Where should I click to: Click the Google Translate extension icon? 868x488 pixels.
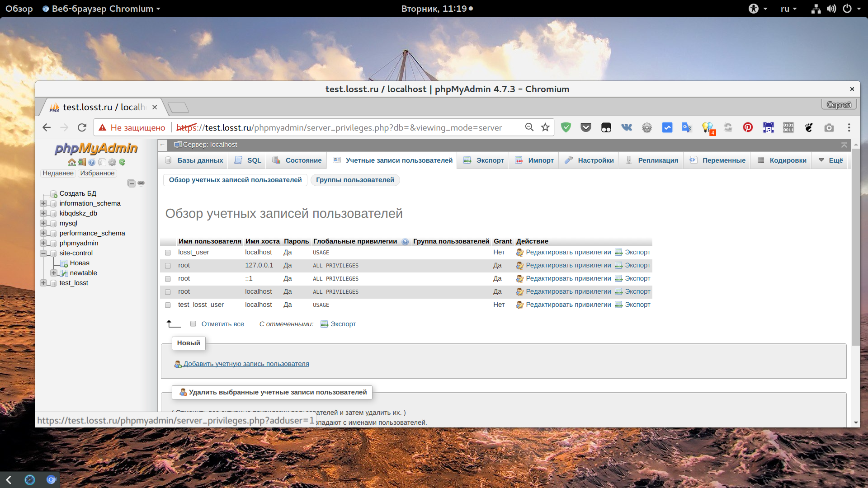coord(687,127)
